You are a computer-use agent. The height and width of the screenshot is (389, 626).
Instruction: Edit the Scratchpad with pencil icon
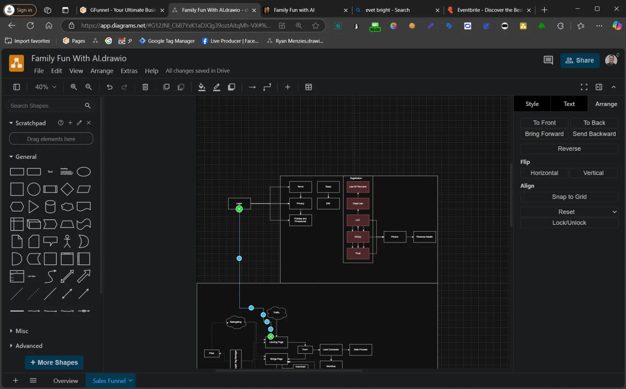(x=79, y=123)
